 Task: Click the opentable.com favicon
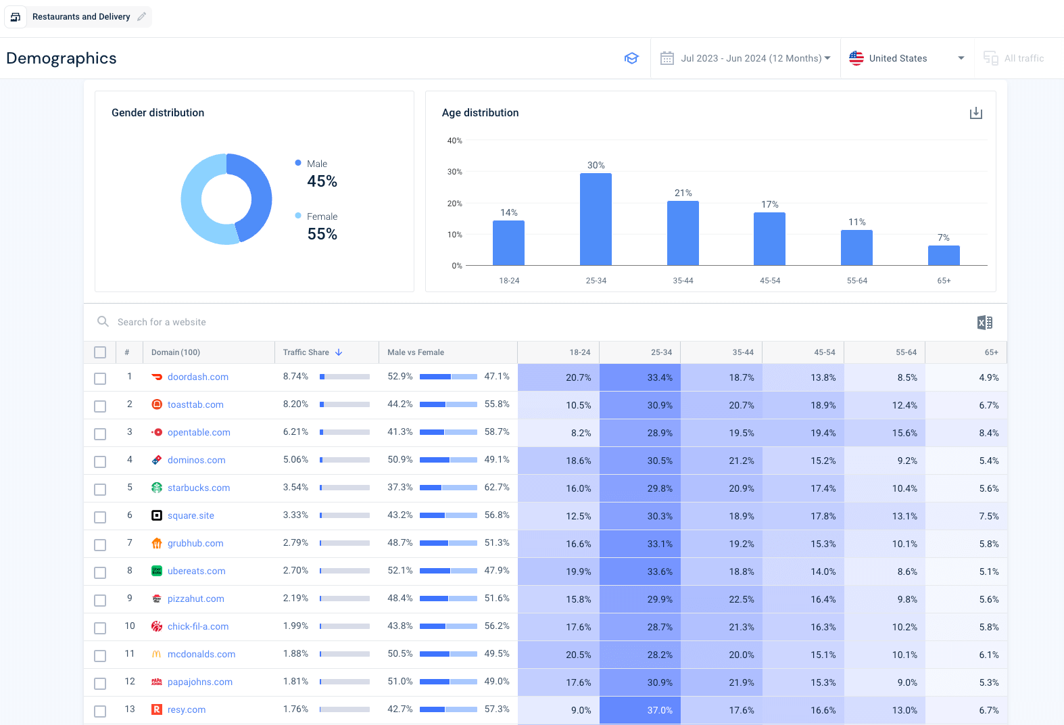(x=157, y=432)
